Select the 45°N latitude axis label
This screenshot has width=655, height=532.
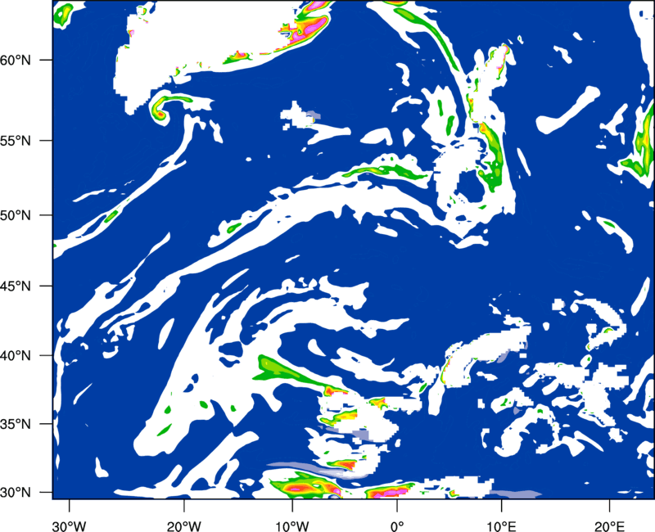coord(16,286)
